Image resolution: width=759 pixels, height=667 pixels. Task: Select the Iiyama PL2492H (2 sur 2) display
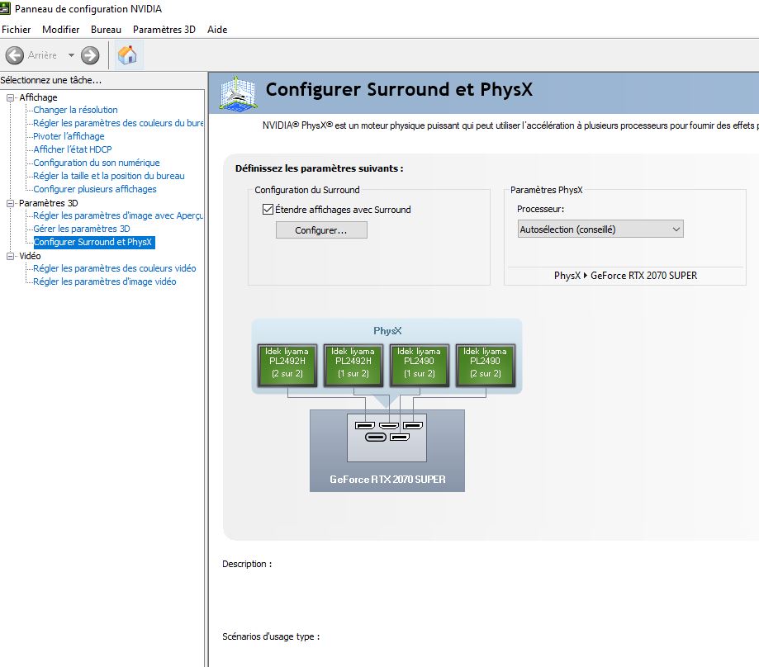pyautogui.click(x=287, y=365)
